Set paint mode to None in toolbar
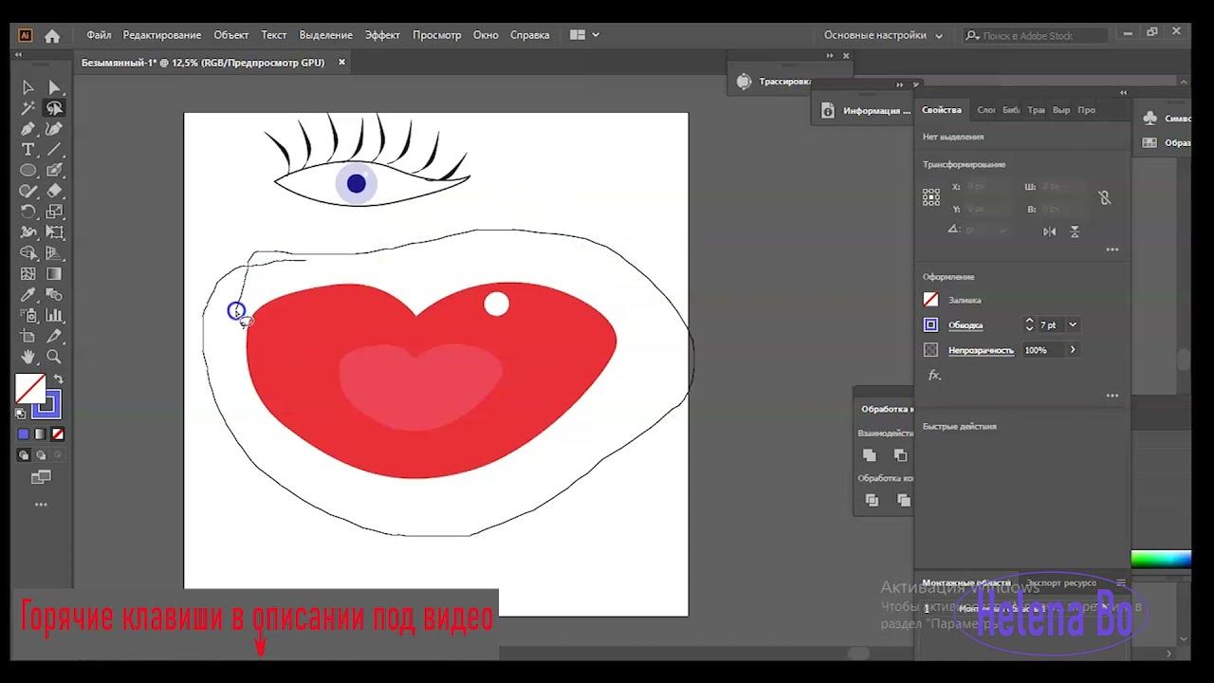Screen dimensions: 1214x683 tap(57, 434)
